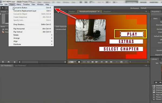Click the edit in Photoshop icon in viewer
This screenshot has width=162, height=103.
(121, 62)
